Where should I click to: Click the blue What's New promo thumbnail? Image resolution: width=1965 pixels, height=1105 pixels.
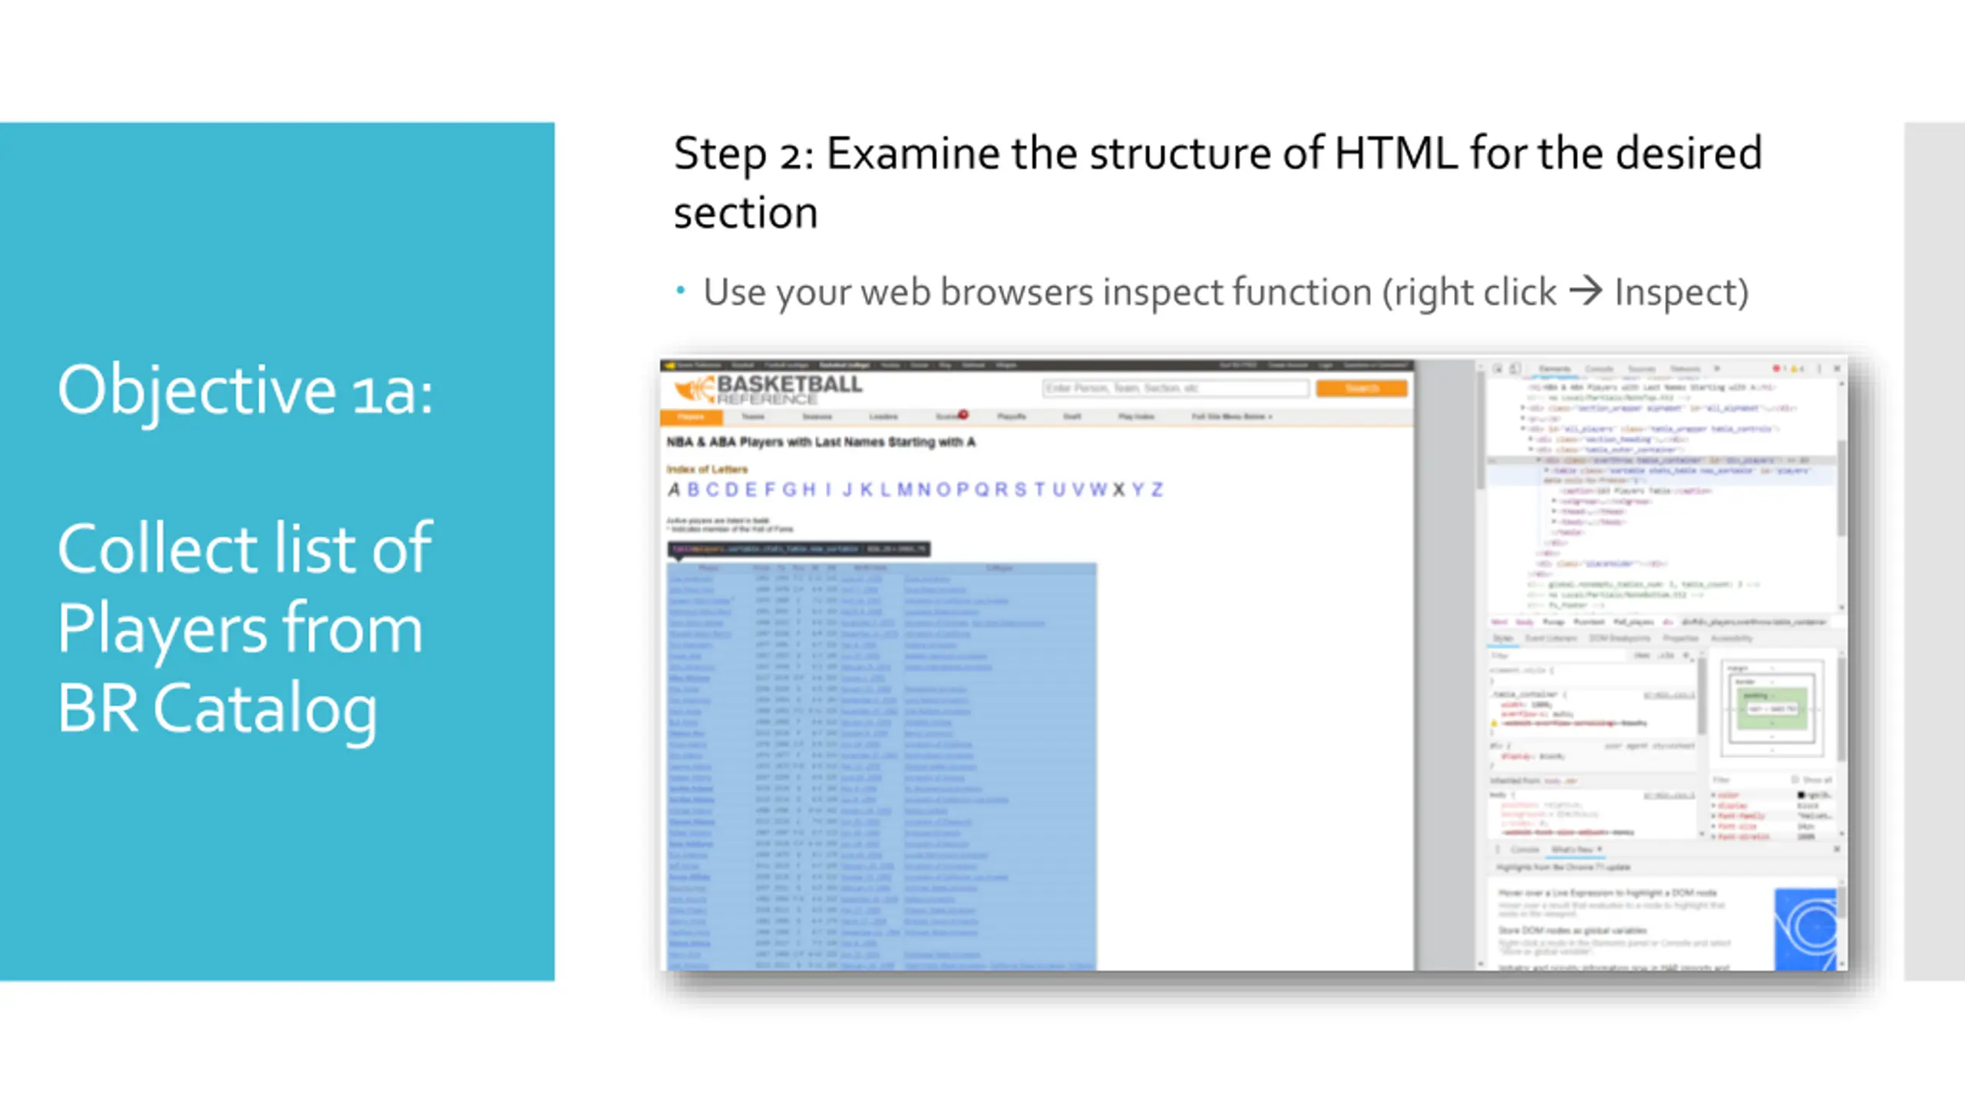(x=1805, y=929)
